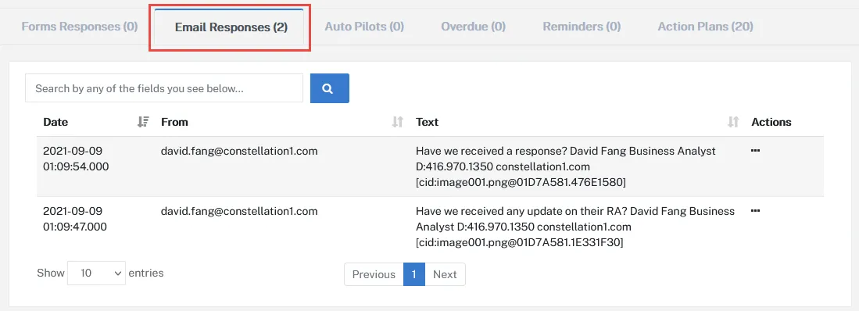Focus the search by fields input box
The width and height of the screenshot is (859, 311).
point(164,88)
